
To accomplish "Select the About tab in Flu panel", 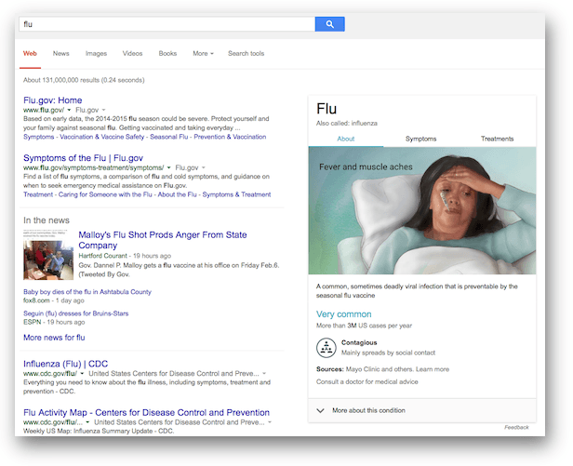I will tap(346, 139).
